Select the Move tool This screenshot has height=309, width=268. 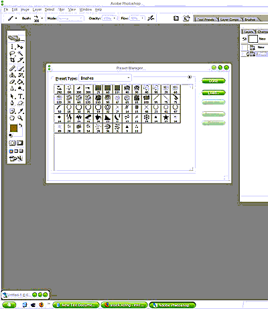(20, 47)
